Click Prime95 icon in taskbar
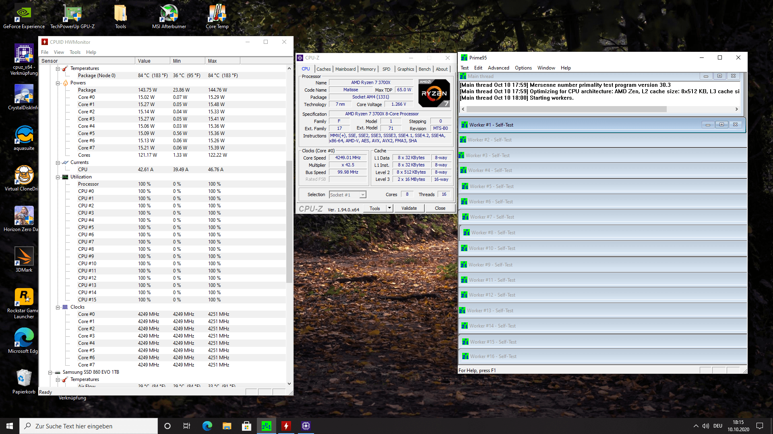The width and height of the screenshot is (773, 434). (x=267, y=426)
